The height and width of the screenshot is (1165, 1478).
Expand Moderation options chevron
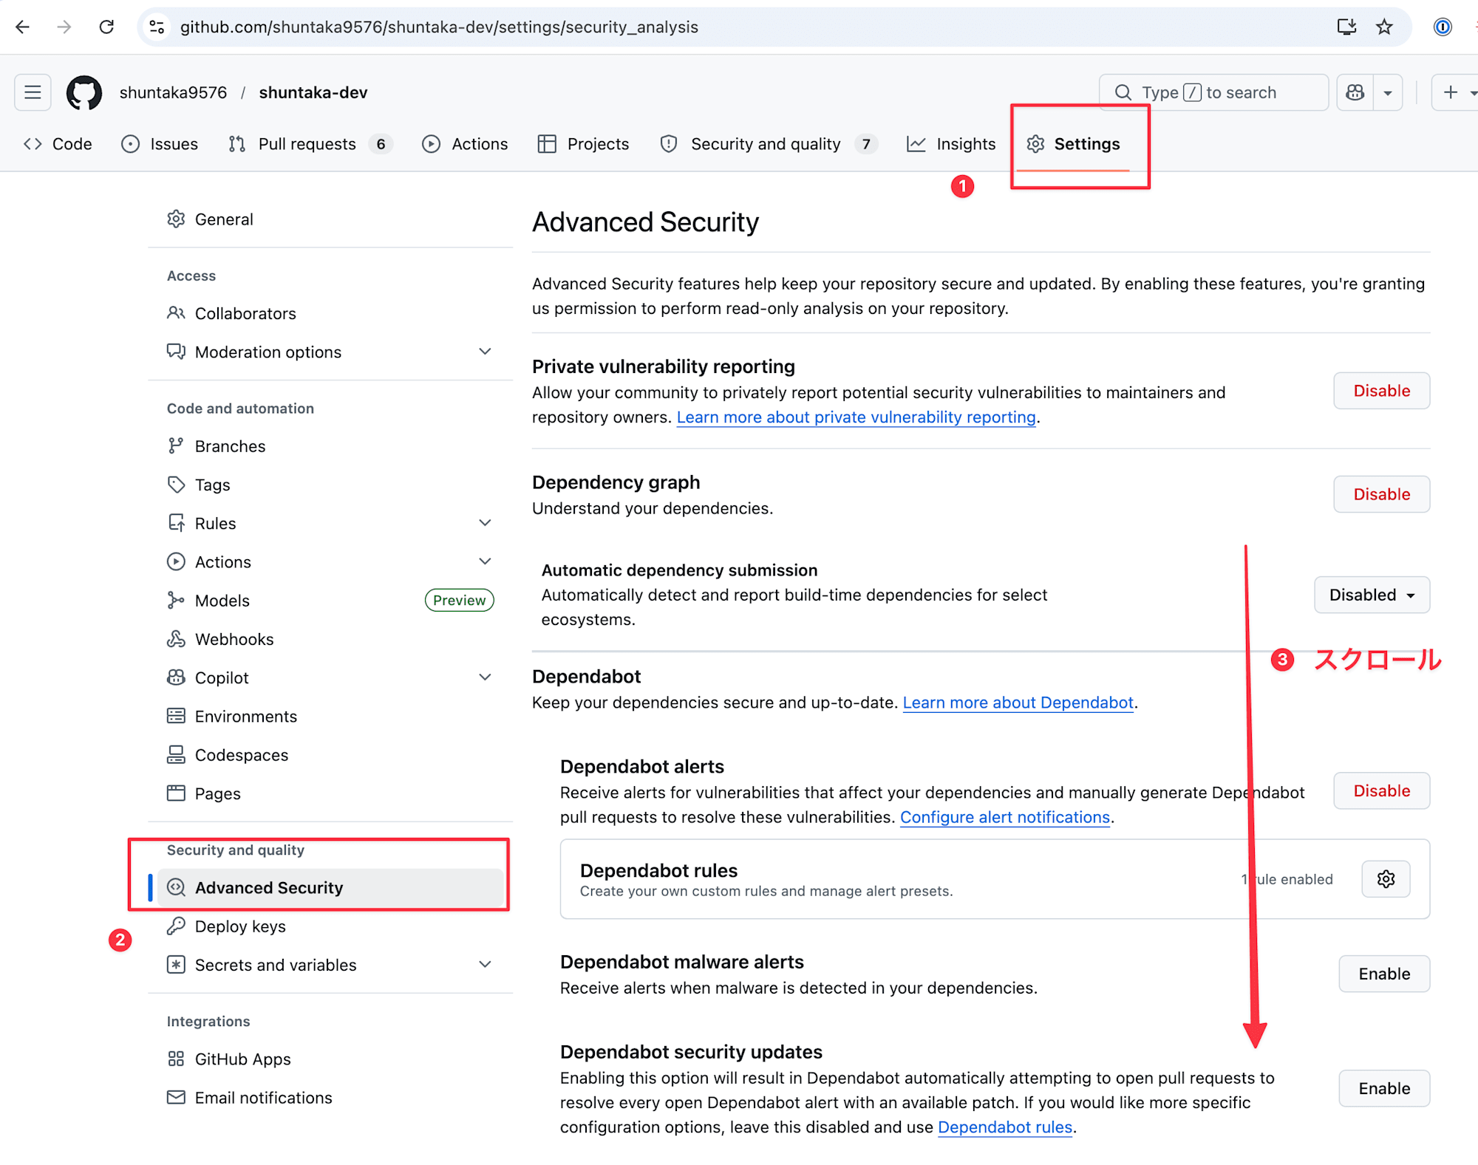[485, 352]
